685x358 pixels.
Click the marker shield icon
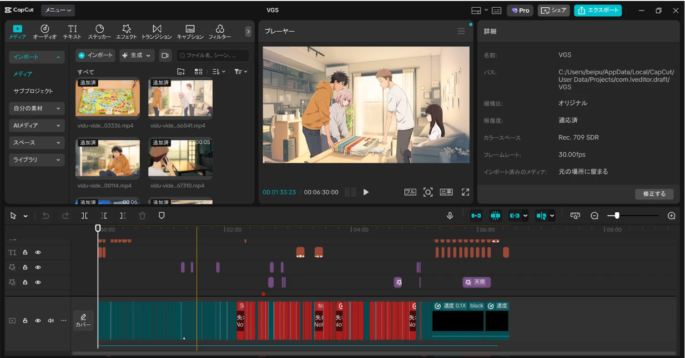click(x=161, y=216)
